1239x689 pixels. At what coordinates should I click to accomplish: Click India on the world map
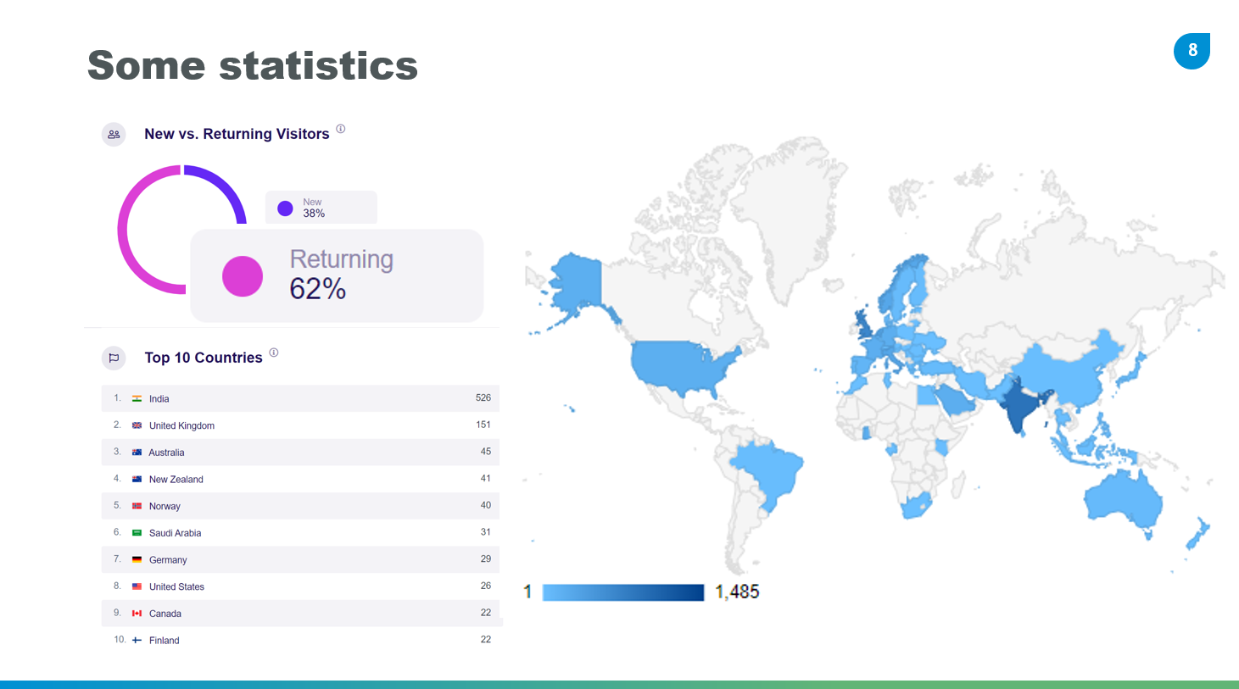point(1018,407)
